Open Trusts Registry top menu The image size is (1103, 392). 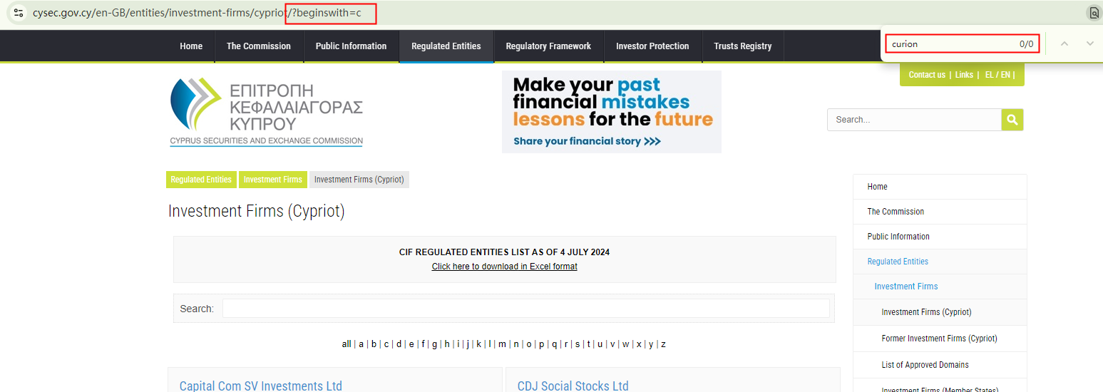point(743,46)
